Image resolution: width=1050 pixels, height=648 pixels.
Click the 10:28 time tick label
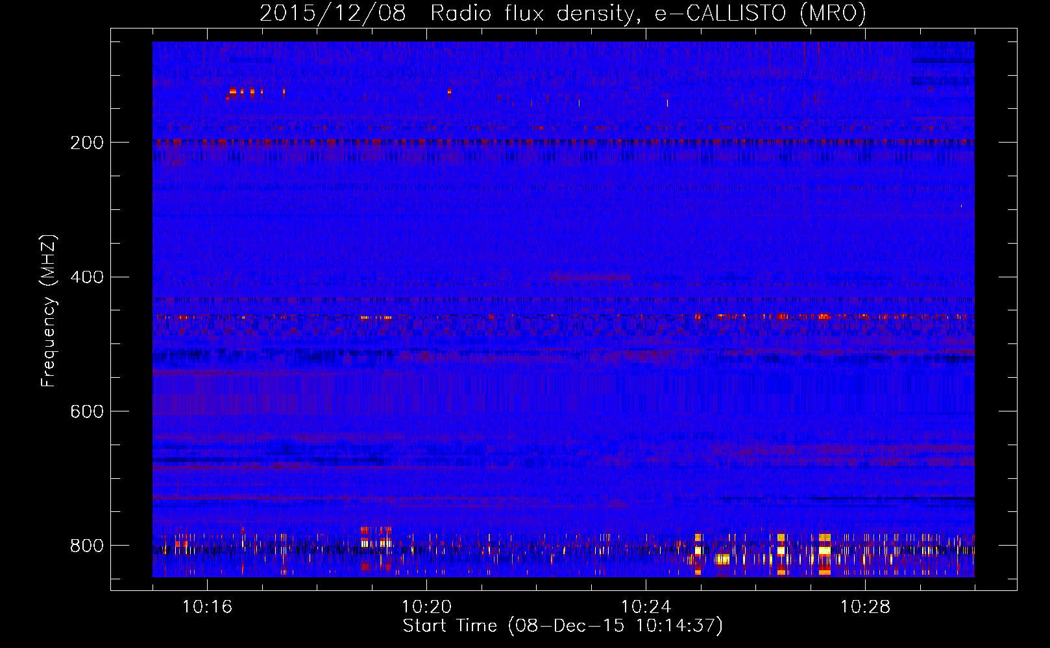(x=865, y=607)
